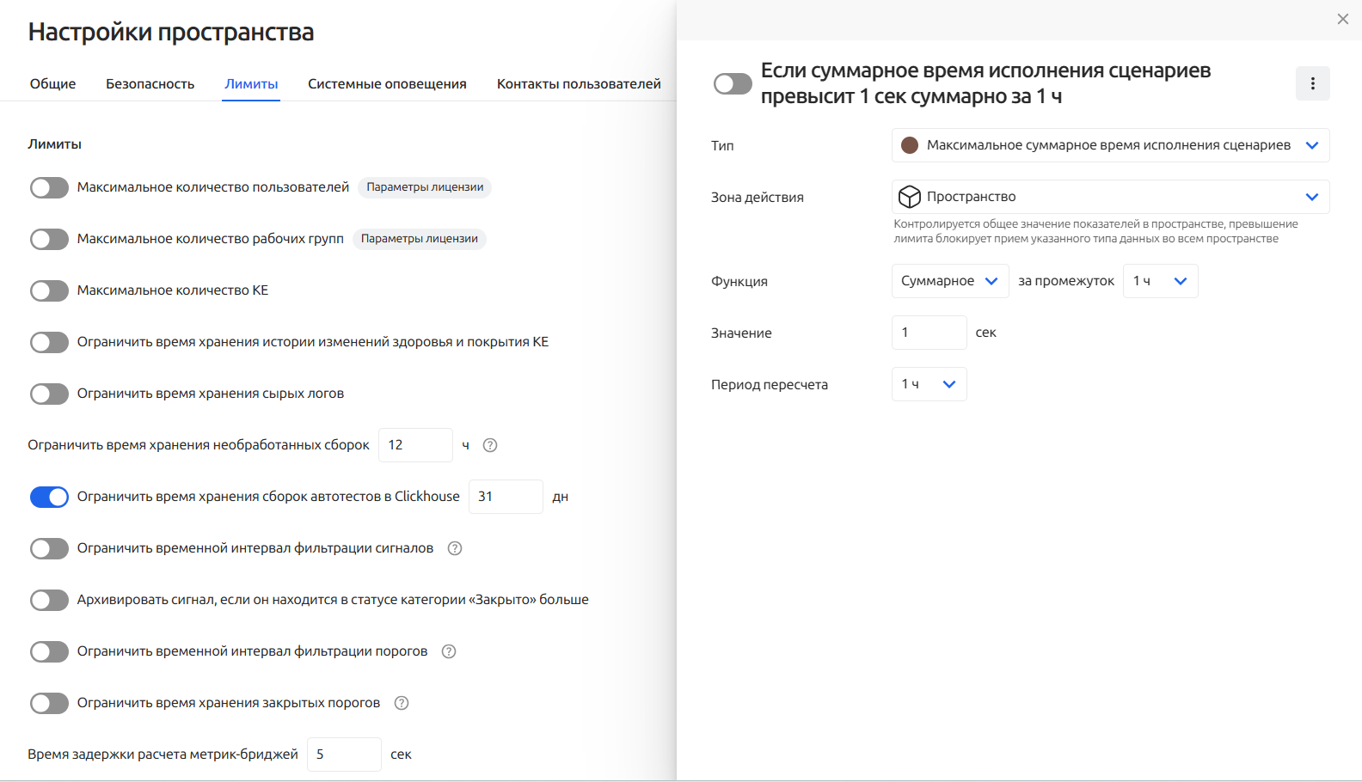Enable archiving signals in Closed status

(x=49, y=600)
